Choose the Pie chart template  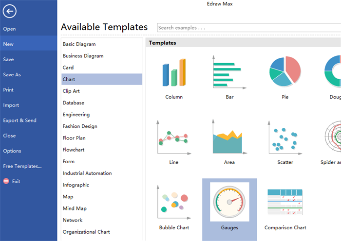(285, 72)
